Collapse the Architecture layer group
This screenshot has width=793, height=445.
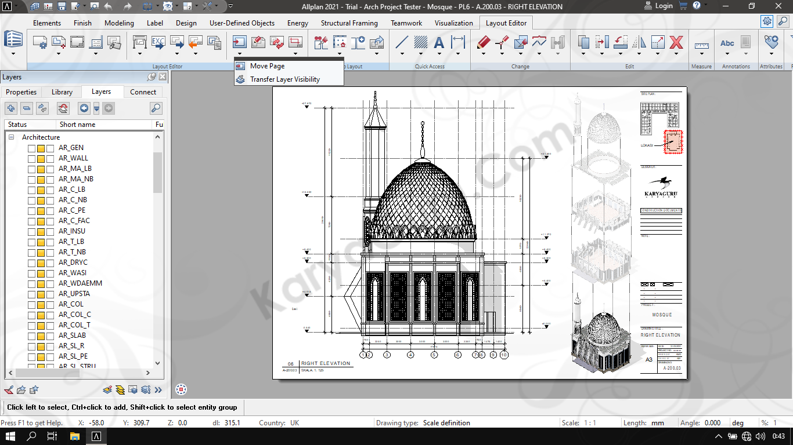11,137
